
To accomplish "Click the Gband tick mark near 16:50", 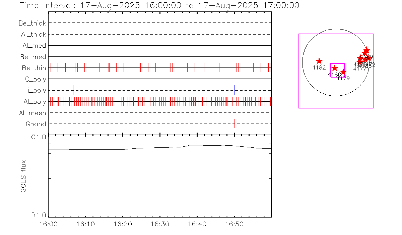I will 234,124.
